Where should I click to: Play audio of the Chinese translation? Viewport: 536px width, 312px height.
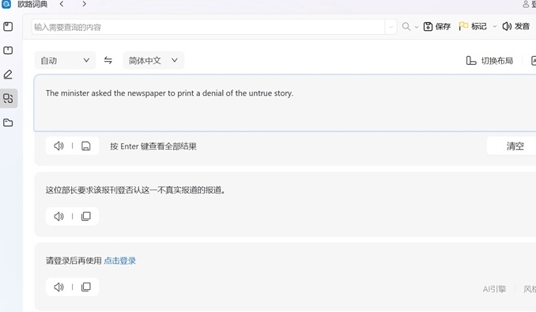[x=59, y=216]
